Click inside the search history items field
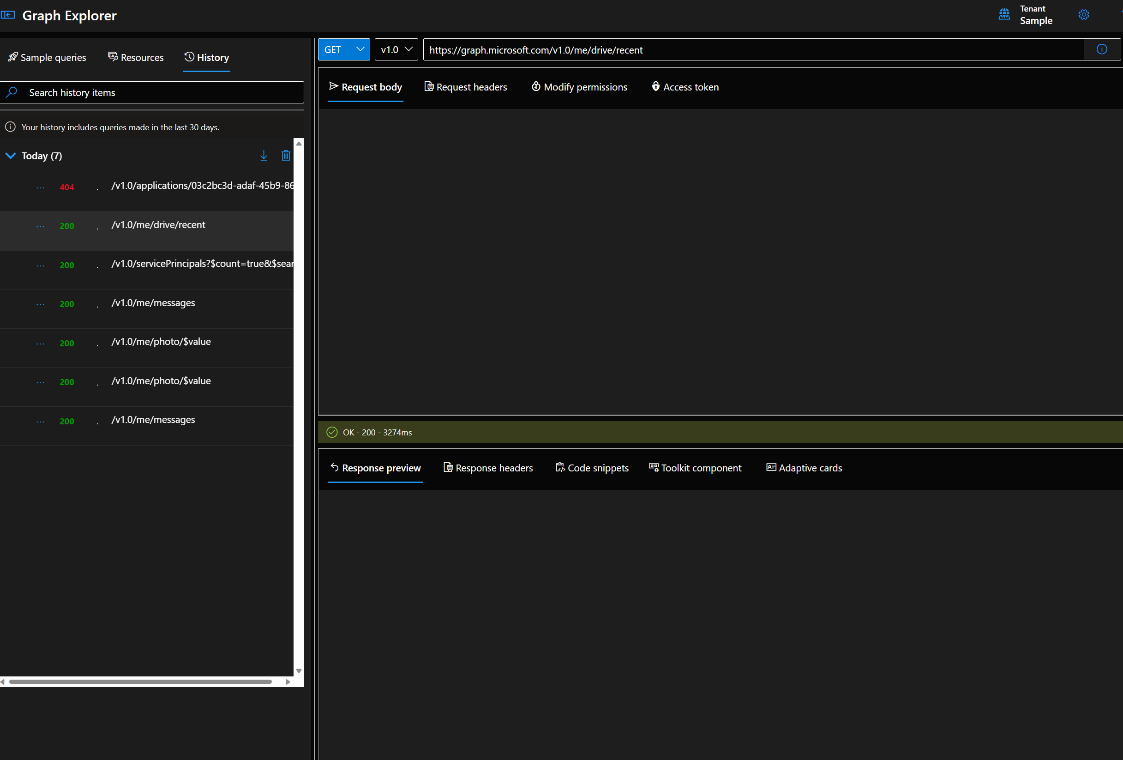Image resolution: width=1123 pixels, height=760 pixels. pos(145,92)
